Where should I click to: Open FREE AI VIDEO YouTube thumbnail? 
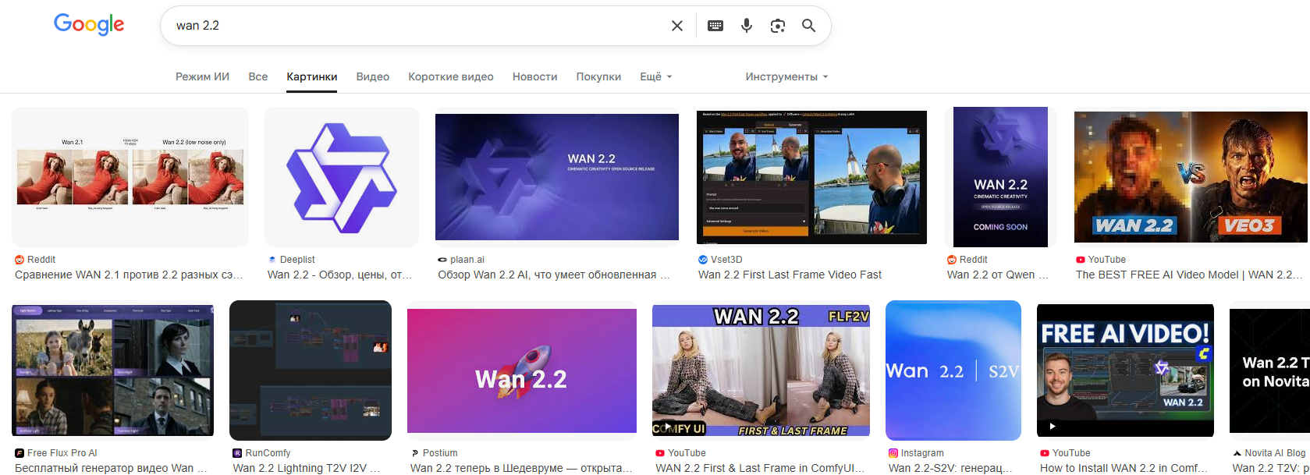[x=1125, y=370]
